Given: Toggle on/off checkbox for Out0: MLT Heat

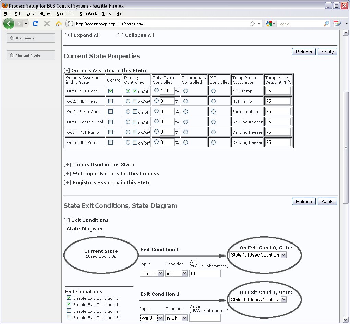Looking at the screenshot, I should pos(135,91).
